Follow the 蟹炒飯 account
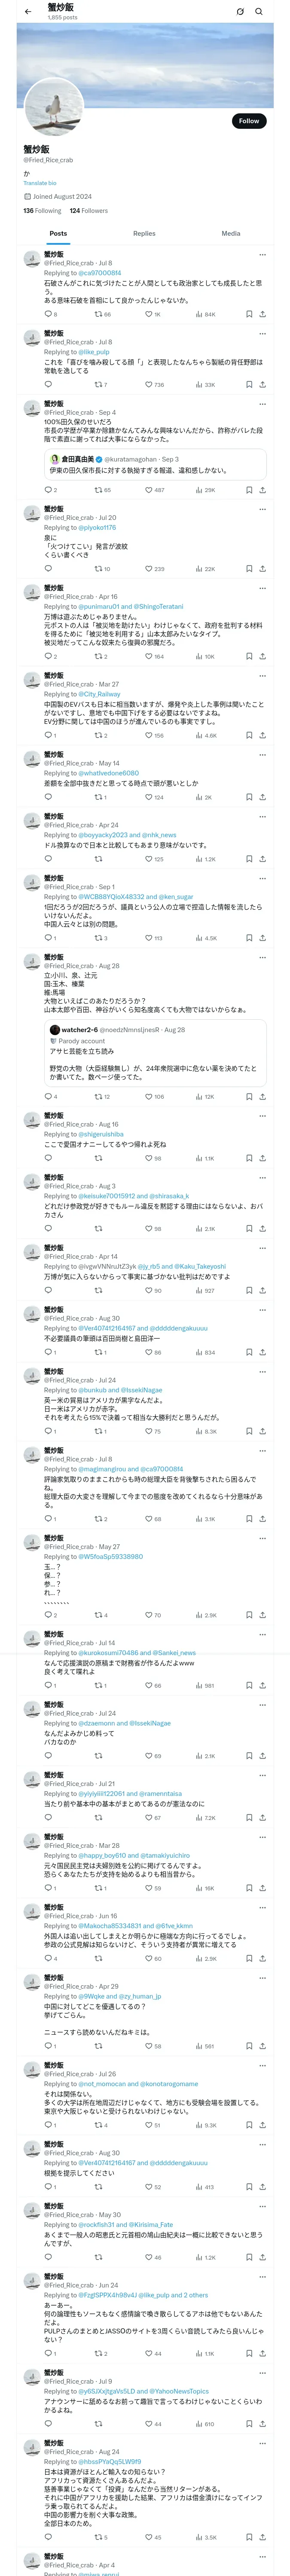 click(248, 121)
